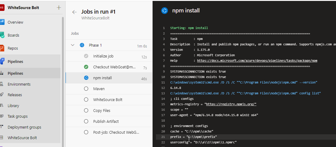
Task: Click the WhiteSourceBolt subtitle under Jobs in run
Action: click(x=95, y=18)
